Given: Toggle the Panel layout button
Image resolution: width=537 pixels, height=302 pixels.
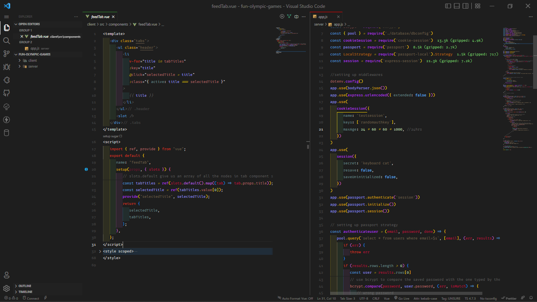Looking at the screenshot, I should coord(457,6).
